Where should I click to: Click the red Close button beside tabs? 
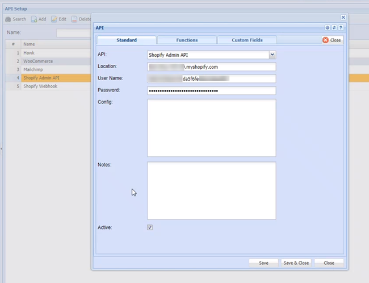coord(332,40)
